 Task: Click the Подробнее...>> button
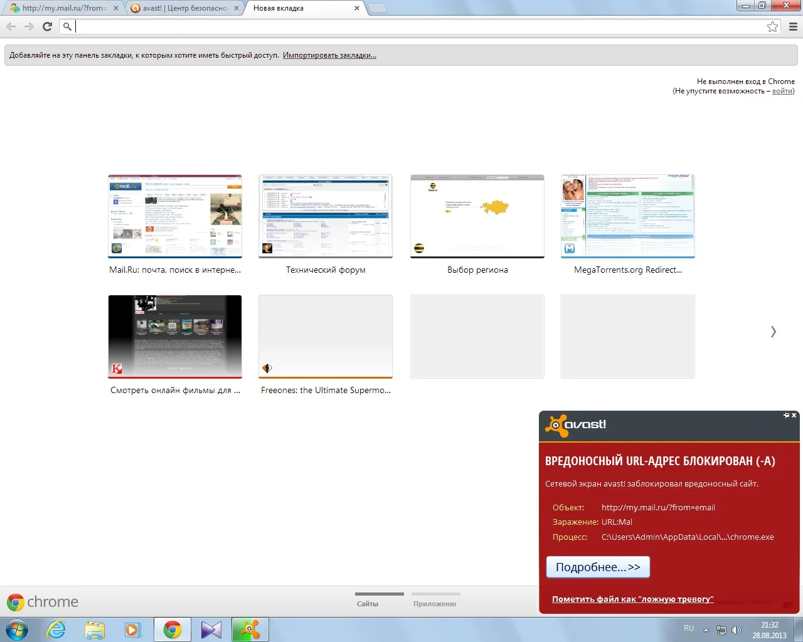point(598,567)
